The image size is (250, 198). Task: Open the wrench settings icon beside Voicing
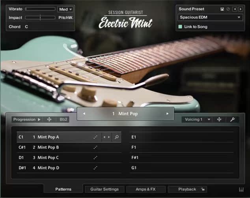point(232,120)
